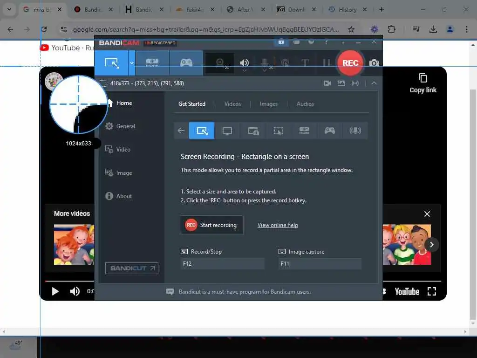This screenshot has height=358, width=477.
Task: Select the specific window lock recording mode icon
Action: pos(253,131)
